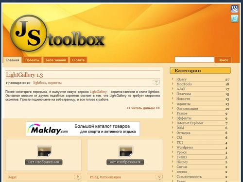Open the Эффекты category
The width and height of the screenshot is (243, 182).
184,118
